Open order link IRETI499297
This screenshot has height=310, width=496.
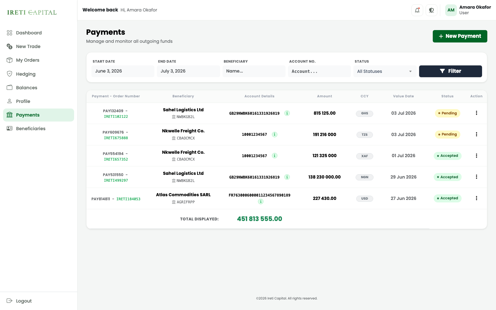116,180
